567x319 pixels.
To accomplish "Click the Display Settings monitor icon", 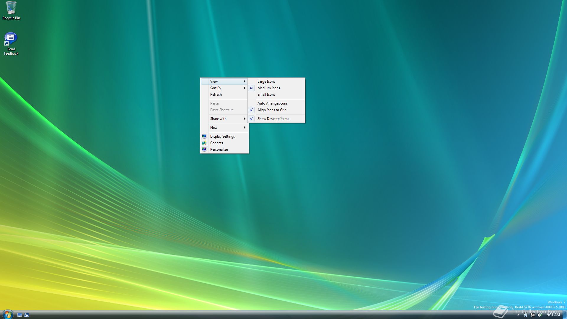I will point(204,136).
